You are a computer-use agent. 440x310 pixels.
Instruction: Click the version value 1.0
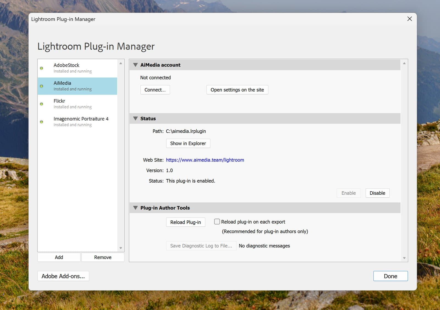[x=169, y=171]
